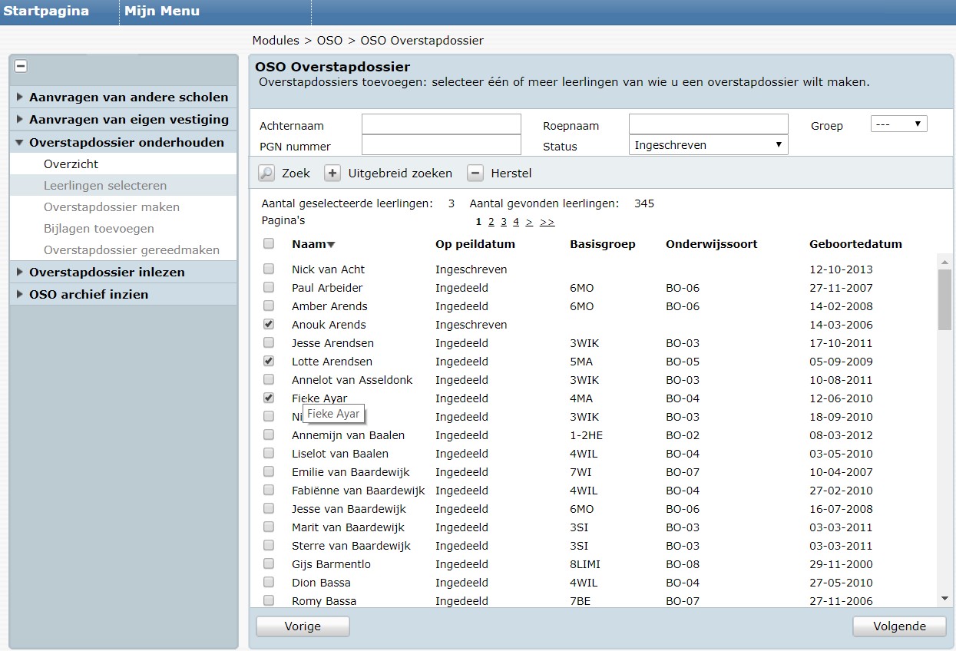Check Jesse Arendsen's checkbox
This screenshot has width=956, height=651.
pos(269,342)
